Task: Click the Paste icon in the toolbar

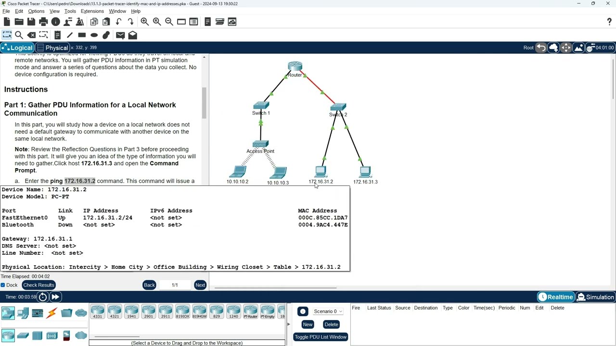Action: (106, 22)
